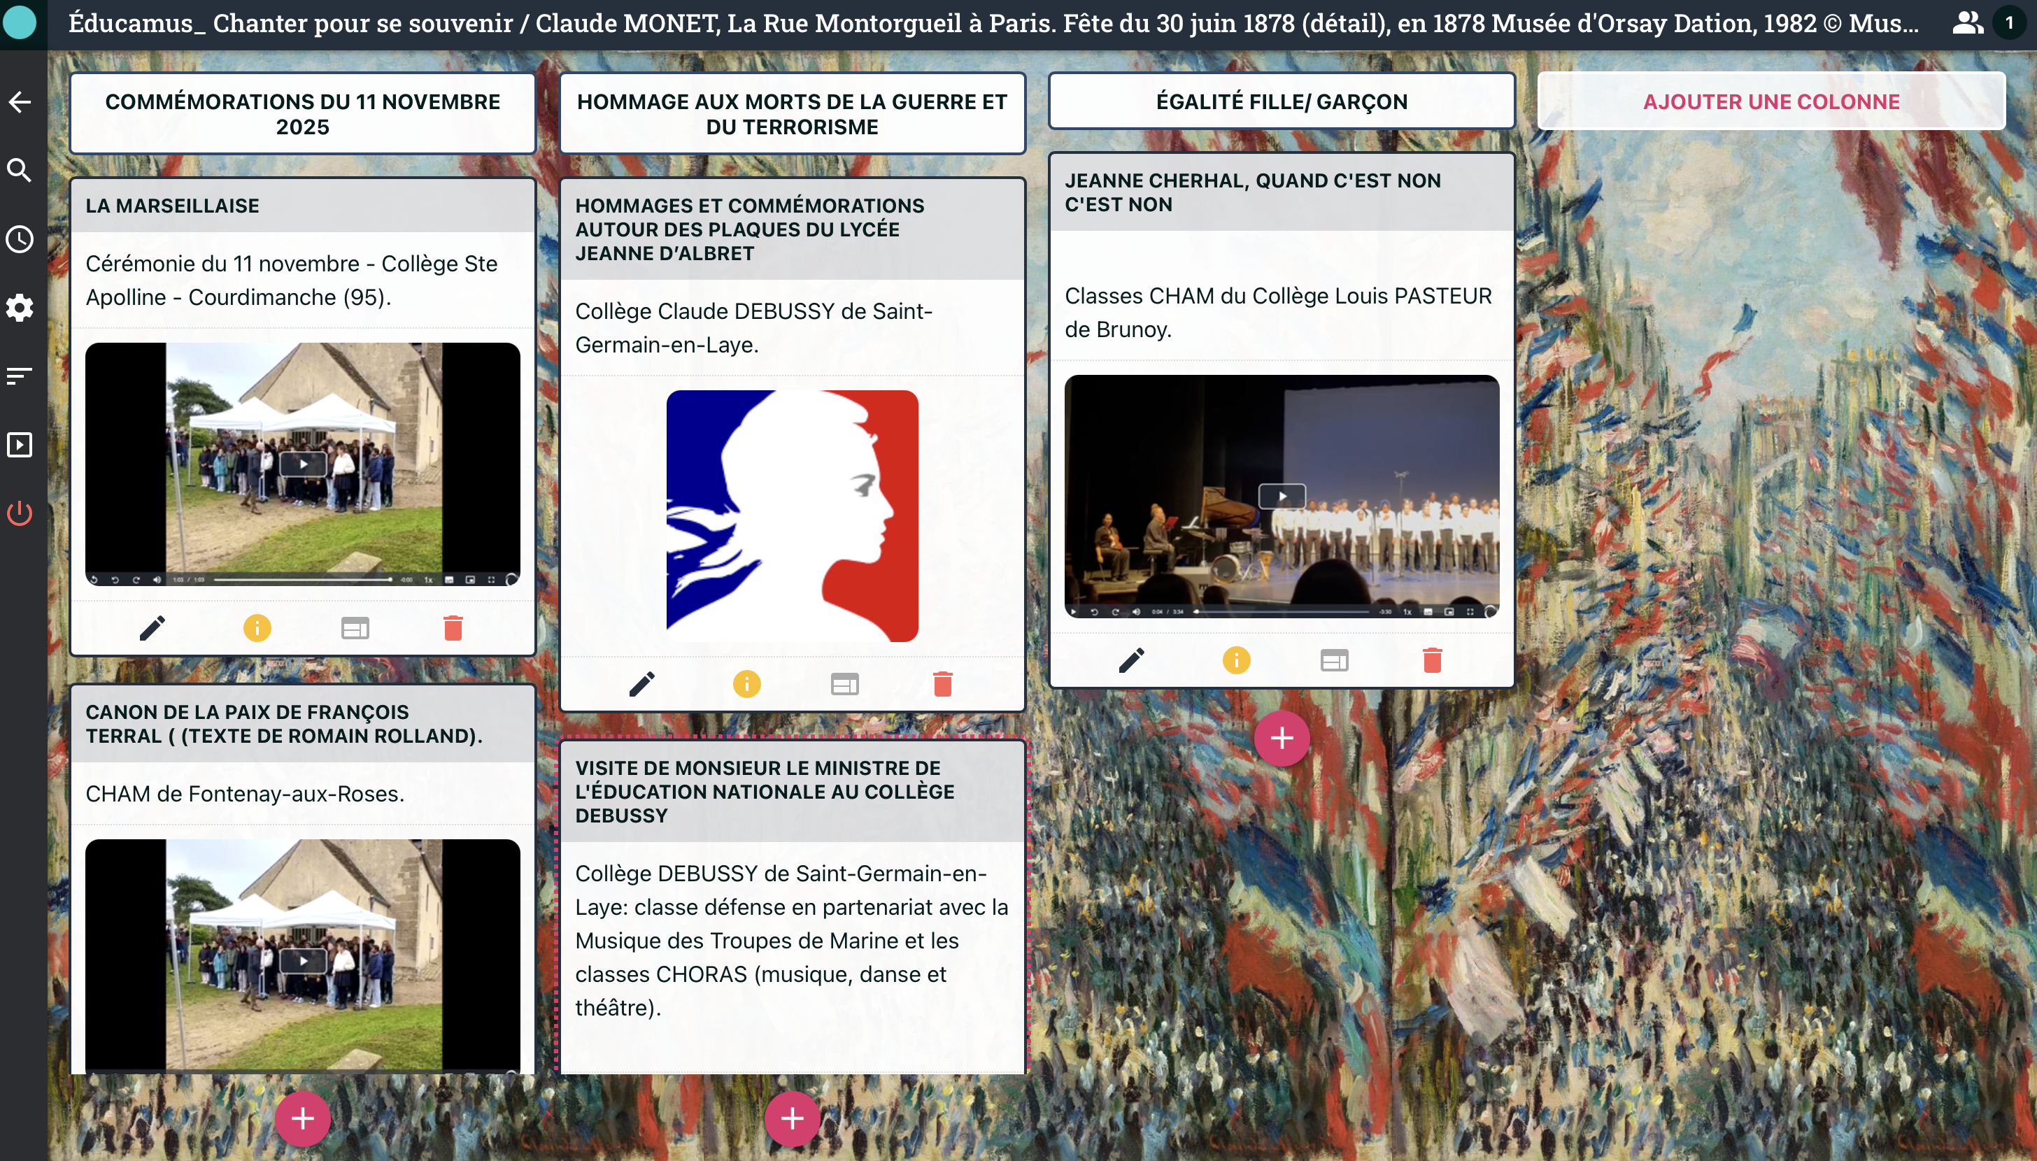Open the search tool in sidebar
The height and width of the screenshot is (1161, 2037).
coord(20,171)
